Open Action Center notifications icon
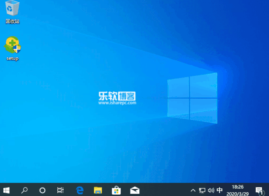269x196 pixels. (x=259, y=191)
